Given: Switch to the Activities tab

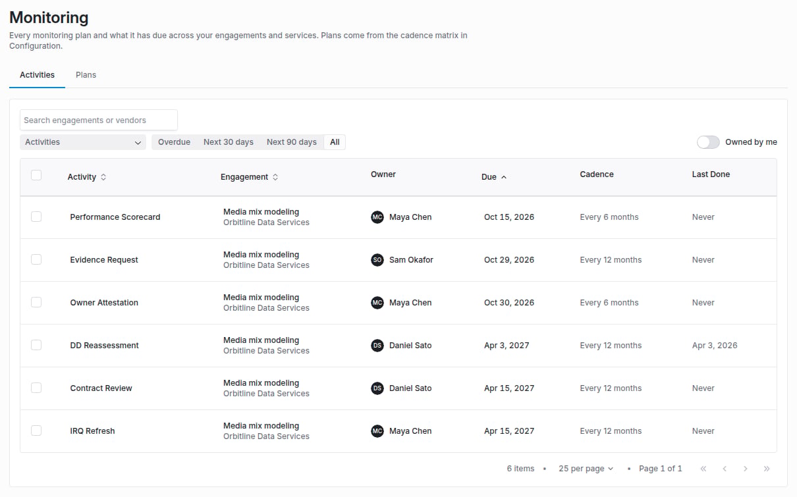Looking at the screenshot, I should click(37, 75).
